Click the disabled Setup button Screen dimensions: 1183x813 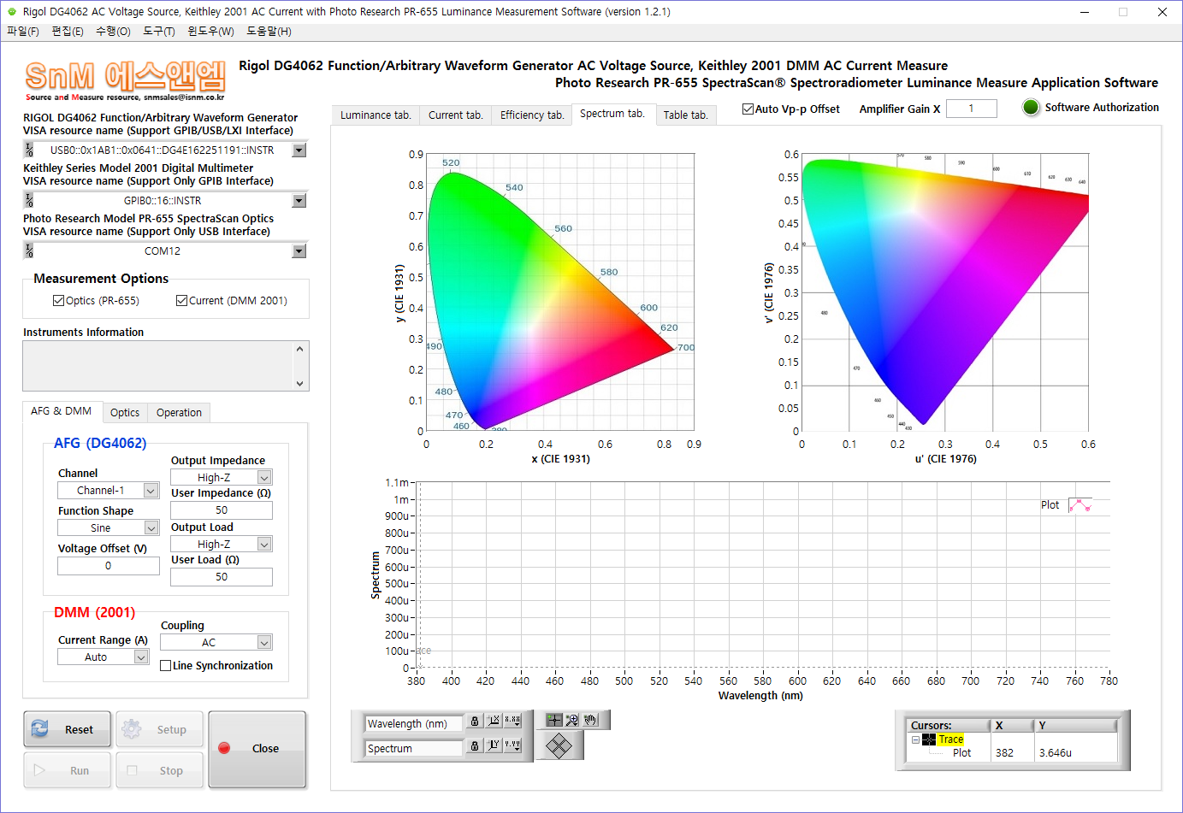pos(160,729)
